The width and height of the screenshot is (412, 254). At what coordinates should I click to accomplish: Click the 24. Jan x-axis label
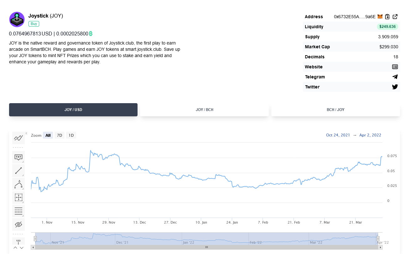tap(232, 222)
